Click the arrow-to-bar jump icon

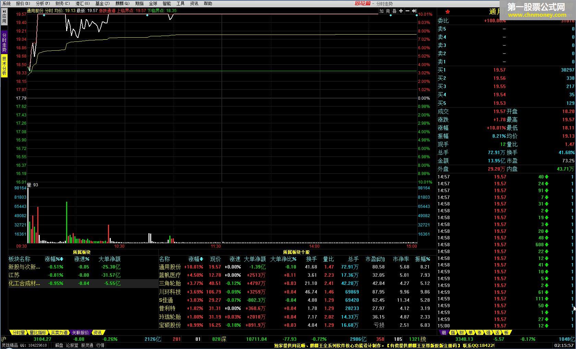coord(414,11)
